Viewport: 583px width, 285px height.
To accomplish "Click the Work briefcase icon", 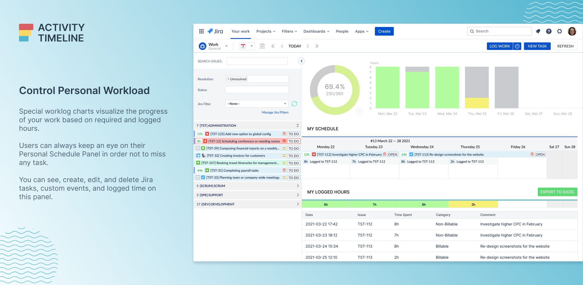I will click(x=202, y=46).
